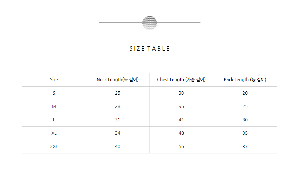This screenshot has height=173, width=291.
Task: Click the S size row label
Action: tap(54, 93)
